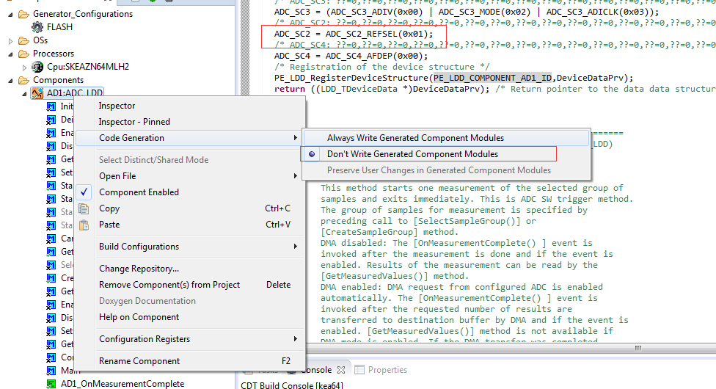Click the Dei method icon
This screenshot has height=389, width=716.
tap(51, 120)
